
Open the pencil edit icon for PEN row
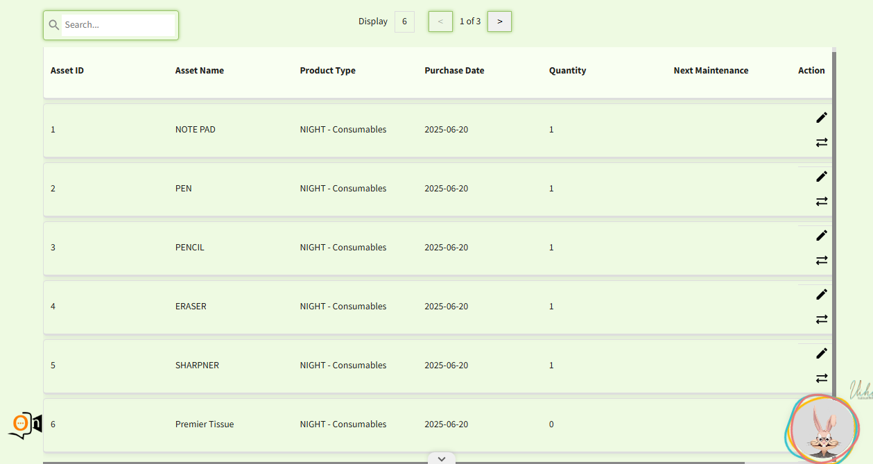tap(822, 176)
